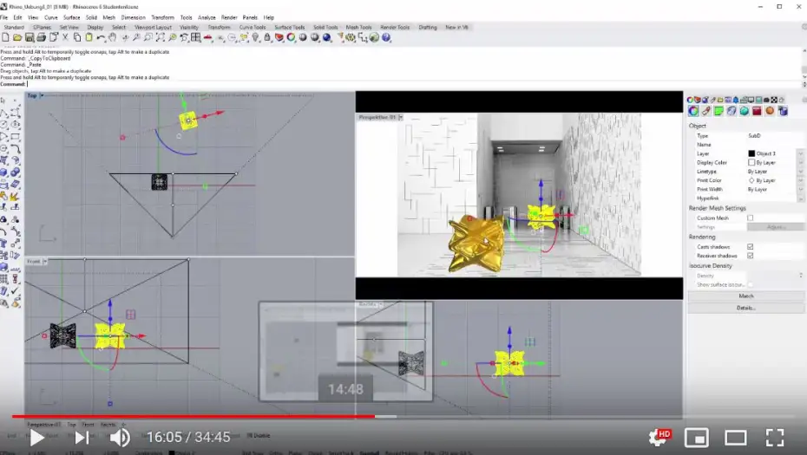This screenshot has height=455, width=807.
Task: Mute the video volume
Action: click(x=120, y=438)
